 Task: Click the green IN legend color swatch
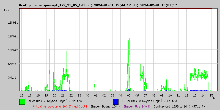tap(22, 101)
